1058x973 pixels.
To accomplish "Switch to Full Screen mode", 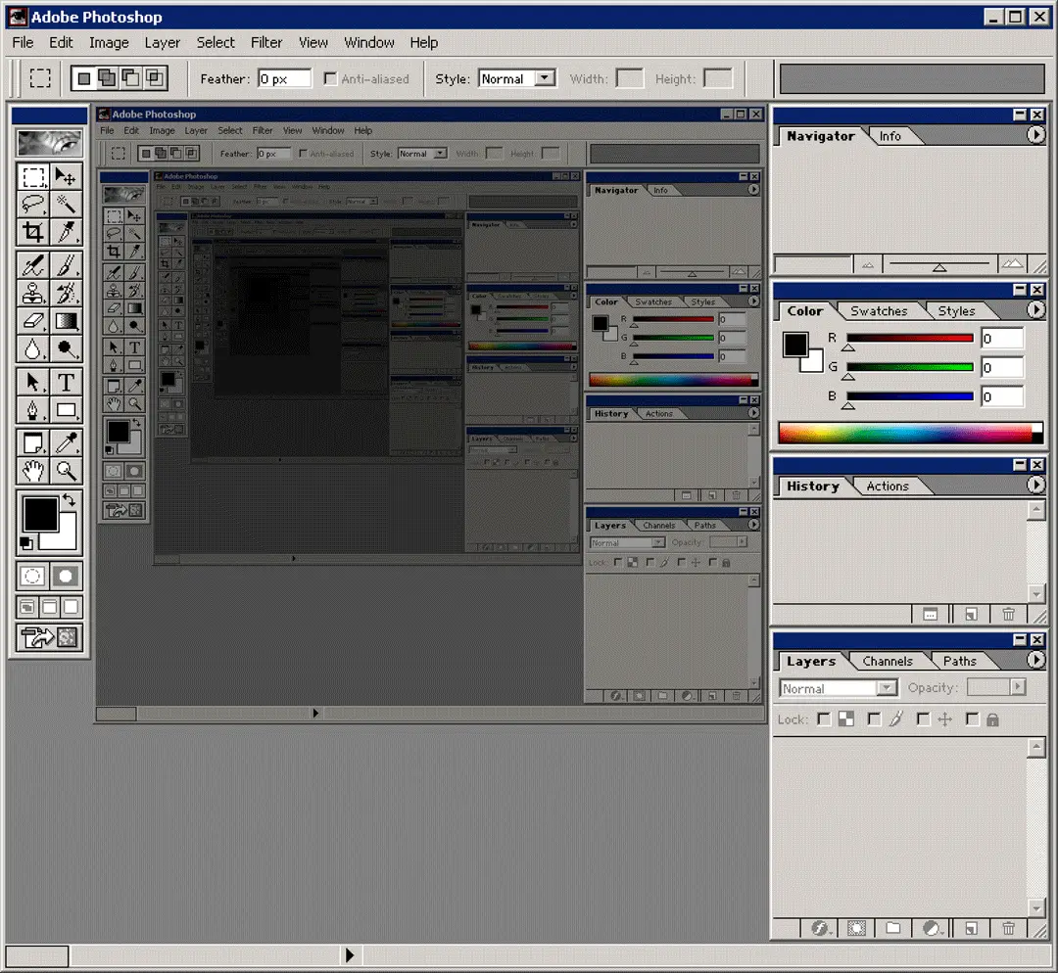I will pos(71,607).
